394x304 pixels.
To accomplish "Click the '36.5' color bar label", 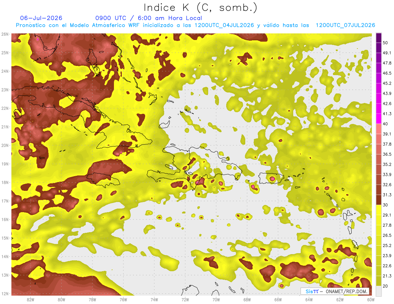I will click(x=387, y=154).
